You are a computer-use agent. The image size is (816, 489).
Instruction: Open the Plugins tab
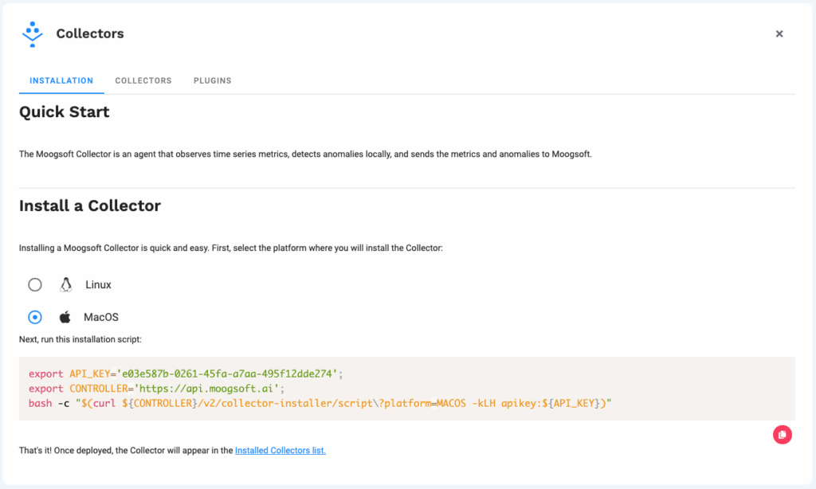[212, 80]
